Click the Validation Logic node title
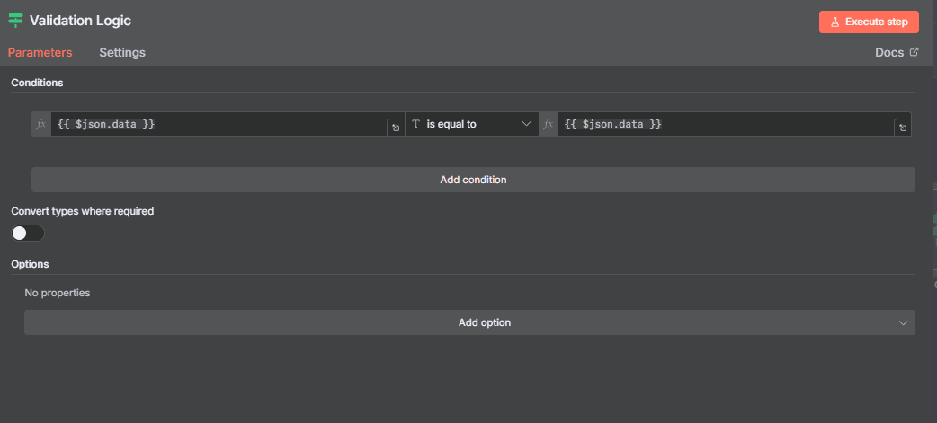937x423 pixels. click(x=80, y=21)
